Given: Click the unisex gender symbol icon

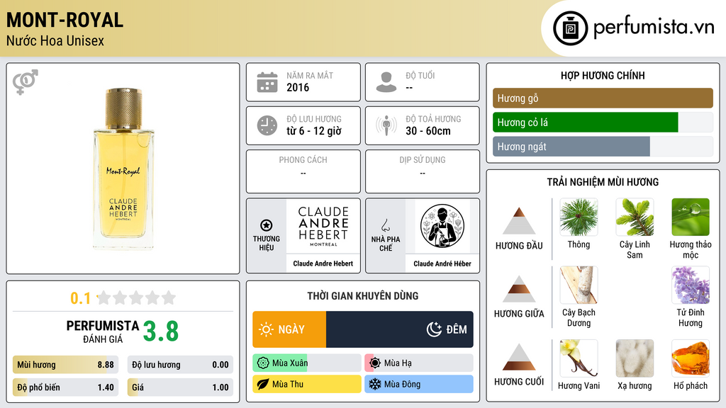Looking at the screenshot, I should tap(25, 82).
